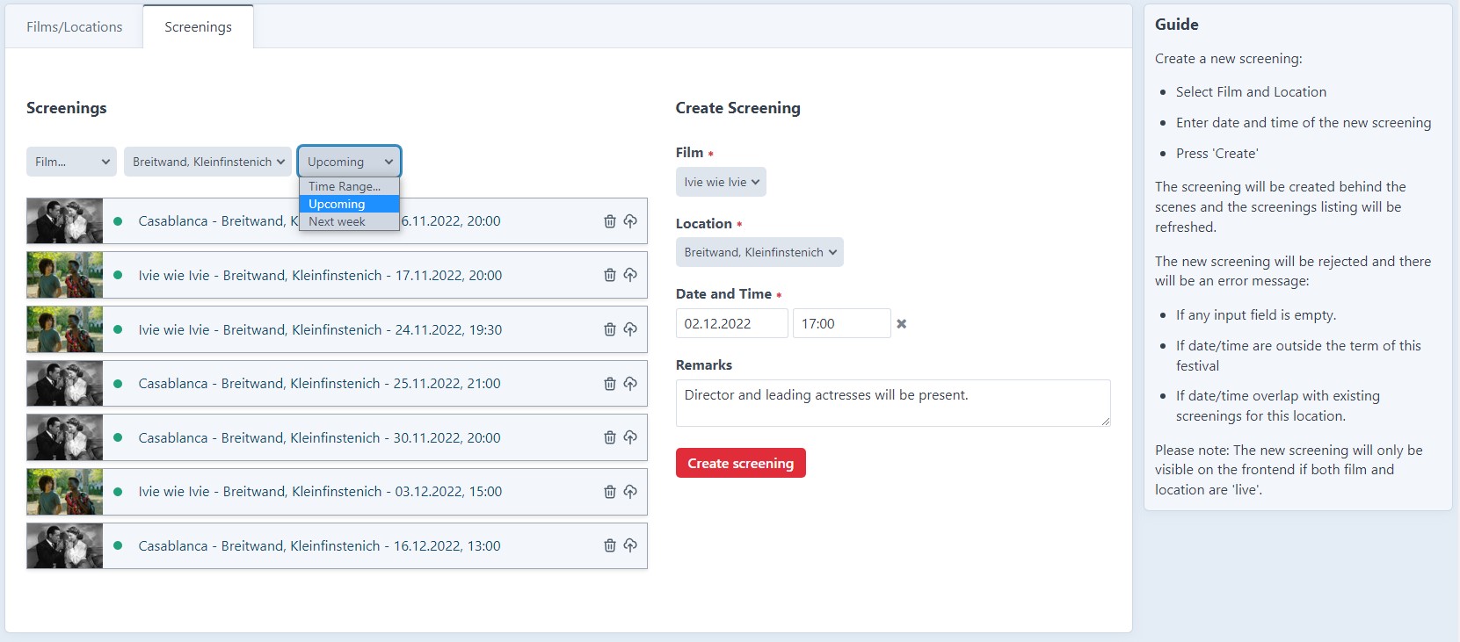Open the Breitwand, Kleinfinstenich location filter
Screen dimensions: 1460x642
tap(207, 162)
